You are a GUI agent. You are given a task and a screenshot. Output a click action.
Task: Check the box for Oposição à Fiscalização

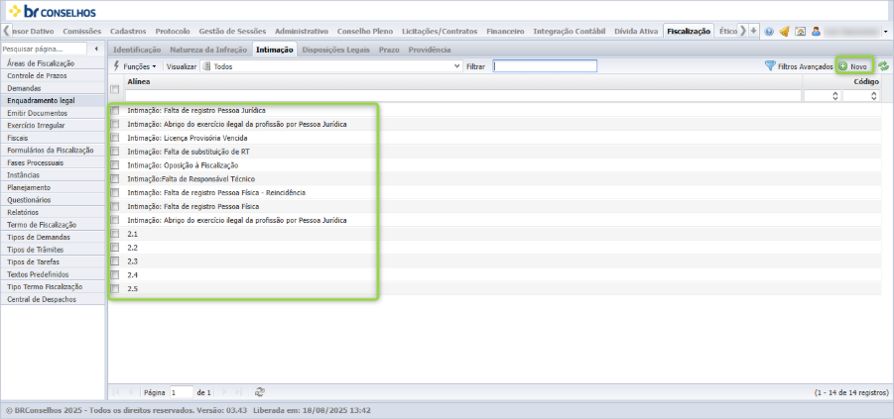[114, 165]
